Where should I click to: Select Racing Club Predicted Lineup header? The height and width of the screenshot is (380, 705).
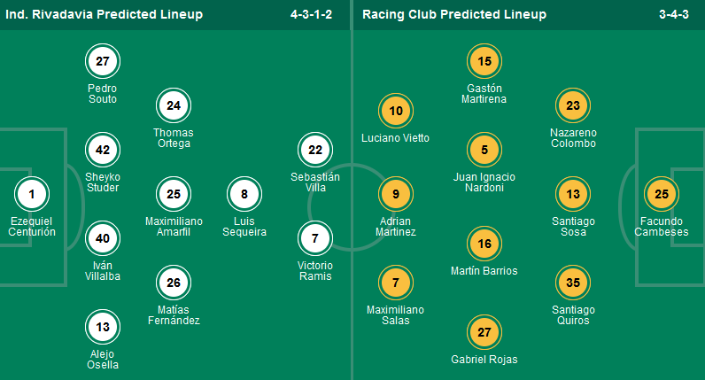451,14
